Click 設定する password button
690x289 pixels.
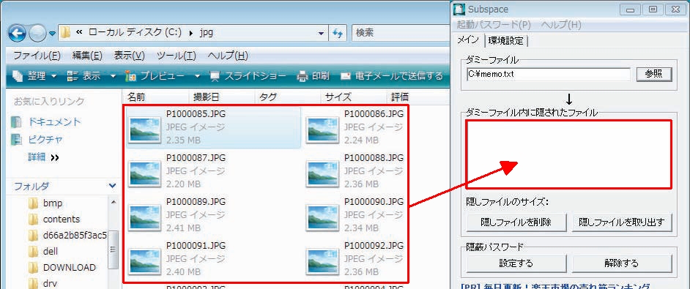[x=516, y=263]
